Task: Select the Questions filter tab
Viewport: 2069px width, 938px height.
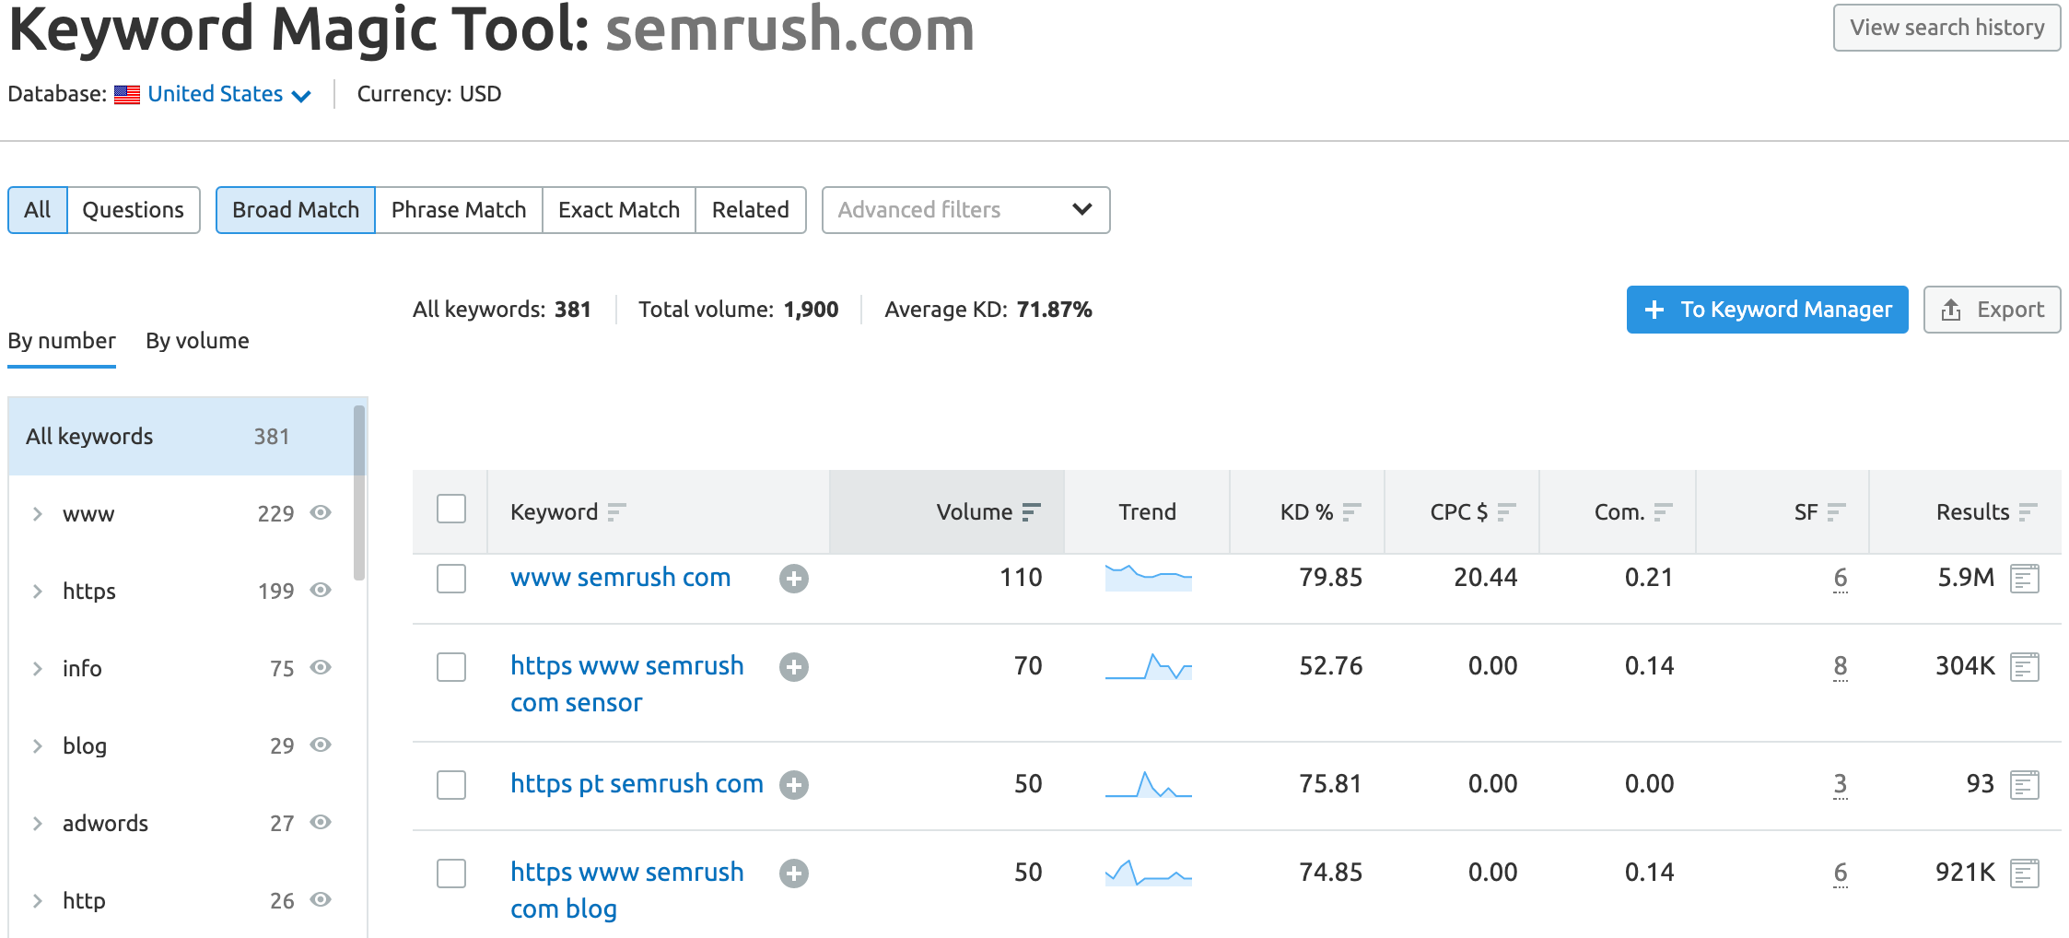Action: [134, 210]
